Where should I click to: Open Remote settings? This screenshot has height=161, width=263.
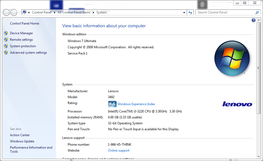point(21,40)
